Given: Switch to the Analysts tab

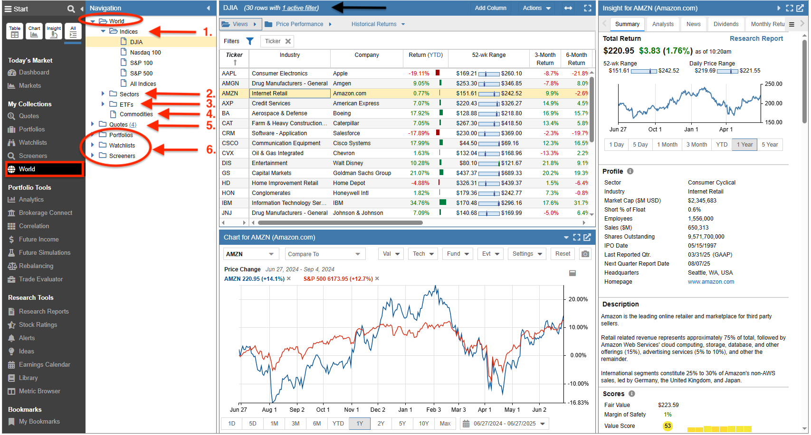Looking at the screenshot, I should (663, 24).
